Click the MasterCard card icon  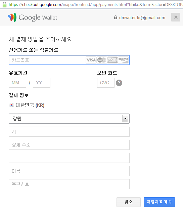pos(102,60)
